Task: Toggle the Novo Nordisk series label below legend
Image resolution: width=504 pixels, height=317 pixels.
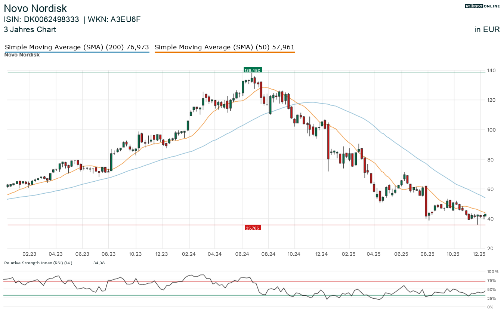Action: click(x=22, y=55)
